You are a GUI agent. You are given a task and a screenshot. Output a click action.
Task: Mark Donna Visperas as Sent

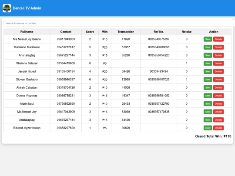click(208, 96)
